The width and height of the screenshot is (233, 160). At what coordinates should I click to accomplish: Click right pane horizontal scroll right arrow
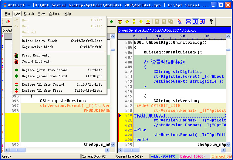pos(223,150)
